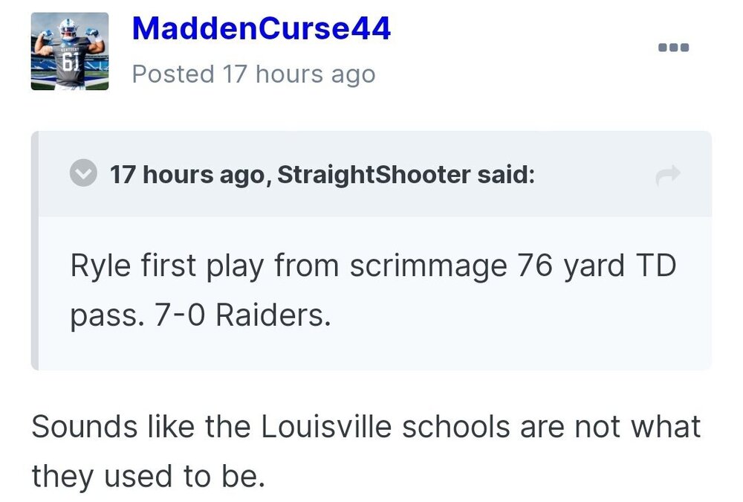View MaddenCurse44's avatar picture

(x=70, y=51)
